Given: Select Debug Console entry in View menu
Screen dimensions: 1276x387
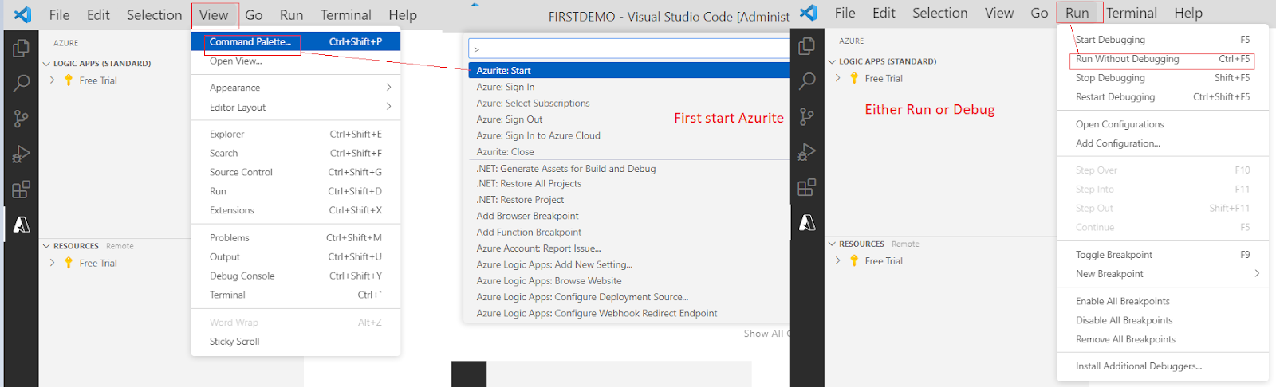Looking at the screenshot, I should point(296,276).
